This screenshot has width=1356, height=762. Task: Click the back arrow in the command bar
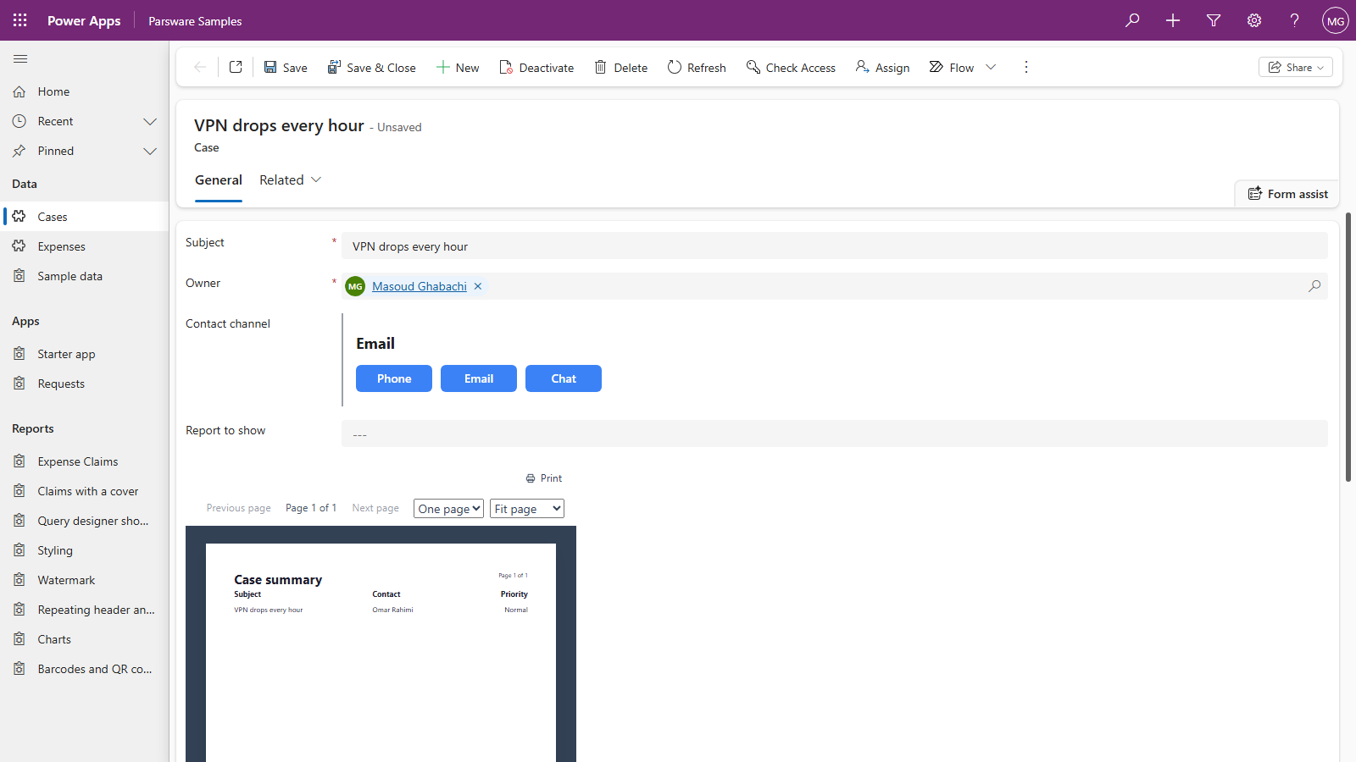tap(200, 67)
